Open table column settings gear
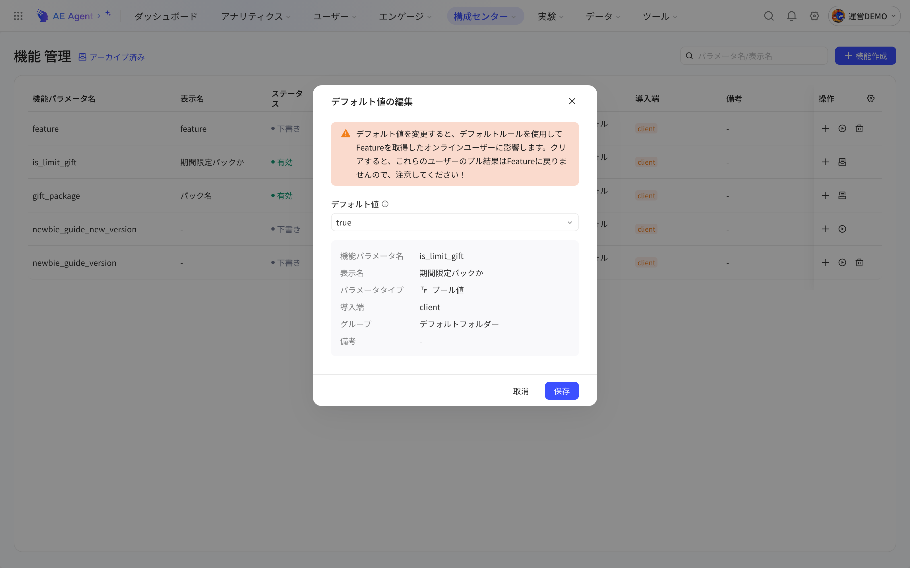This screenshot has height=568, width=910. [x=870, y=99]
